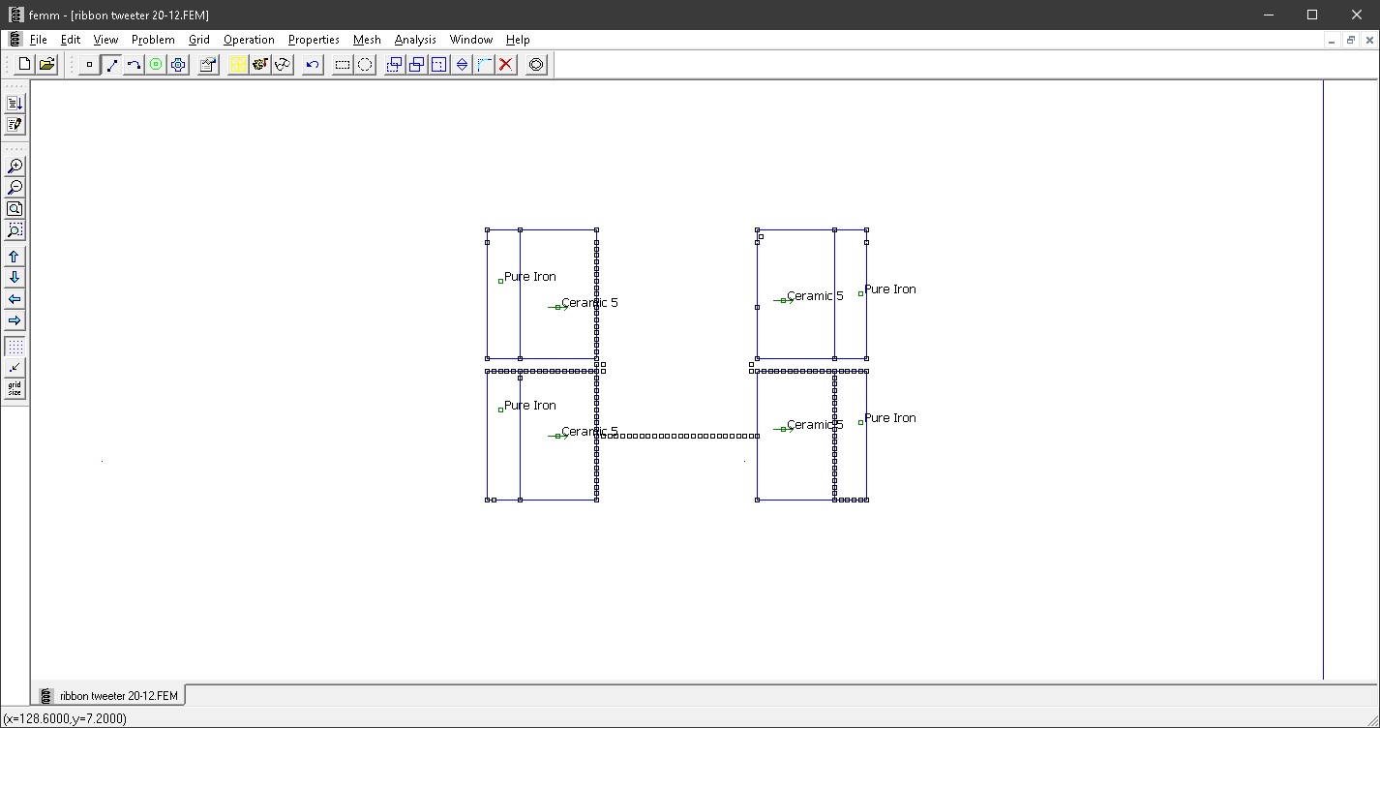This screenshot has height=789, width=1380.
Task: Click the Scale selected objects icon
Action: tap(439, 65)
